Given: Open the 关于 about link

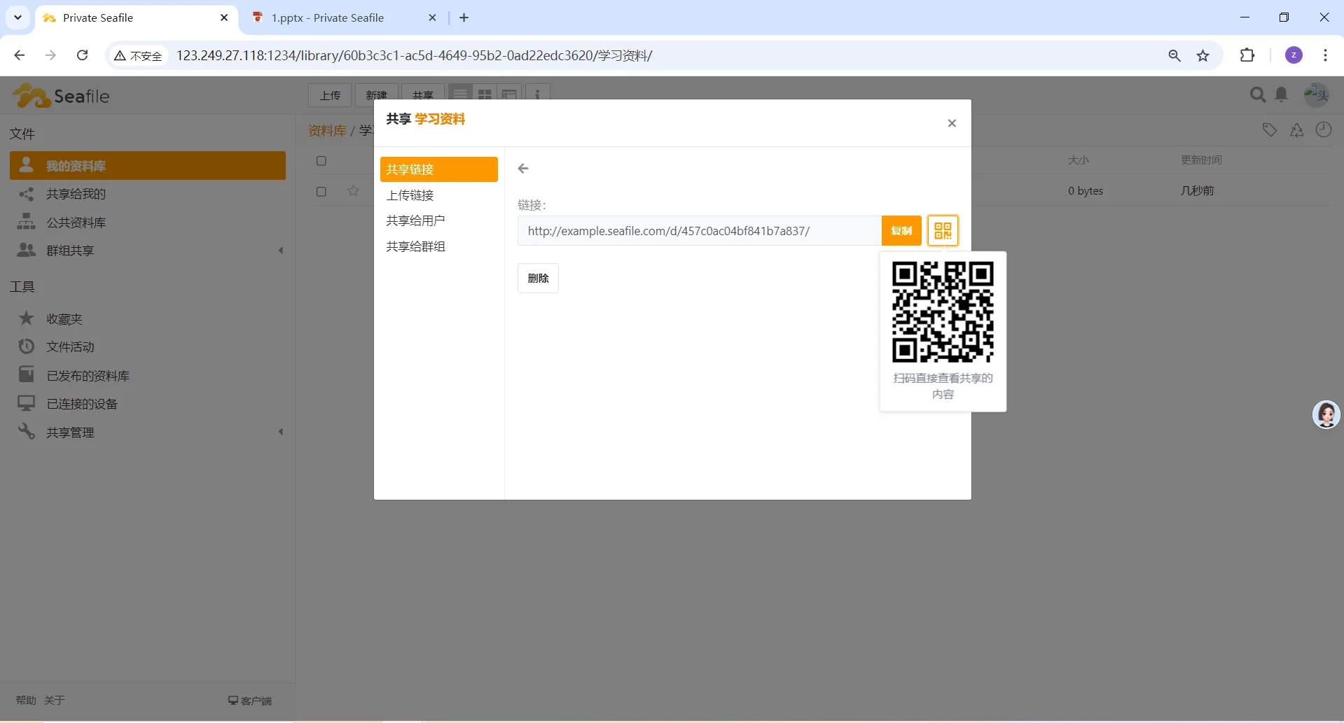Looking at the screenshot, I should pos(55,701).
